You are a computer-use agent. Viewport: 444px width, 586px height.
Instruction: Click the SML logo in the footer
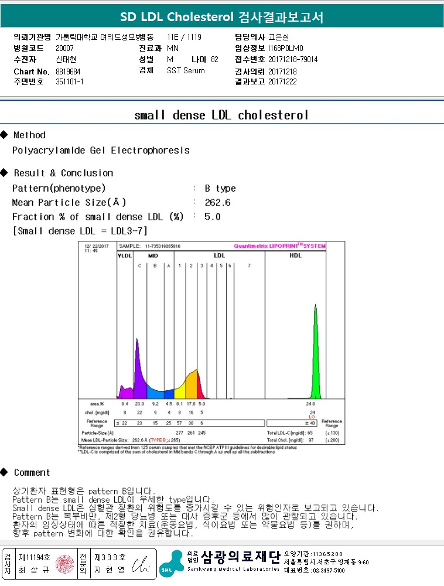172,563
